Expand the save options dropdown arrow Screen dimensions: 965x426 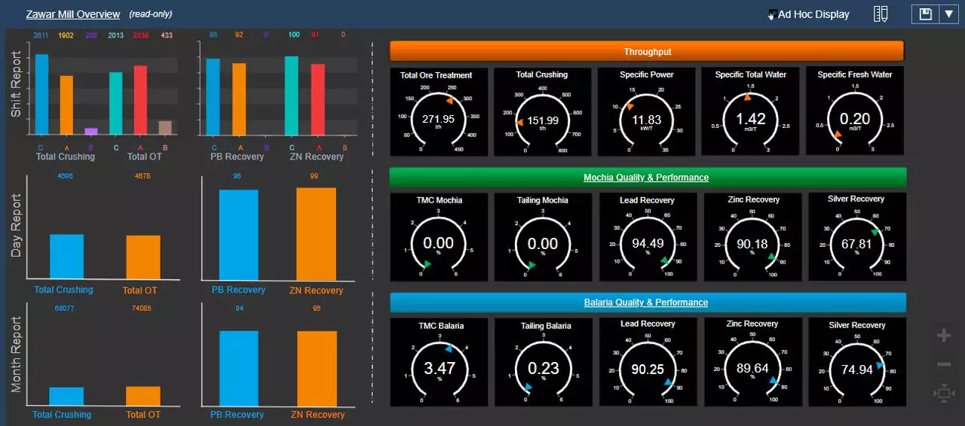coord(948,14)
